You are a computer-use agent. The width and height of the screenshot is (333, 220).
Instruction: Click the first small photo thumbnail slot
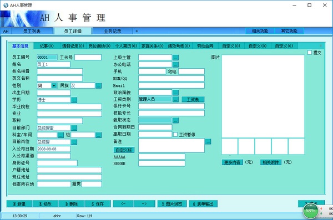click(230, 146)
